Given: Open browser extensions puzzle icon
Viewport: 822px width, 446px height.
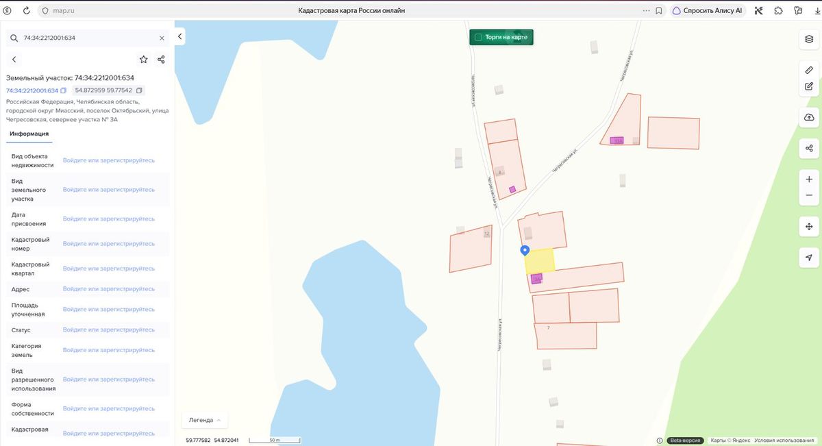Looking at the screenshot, I should tap(778, 11).
